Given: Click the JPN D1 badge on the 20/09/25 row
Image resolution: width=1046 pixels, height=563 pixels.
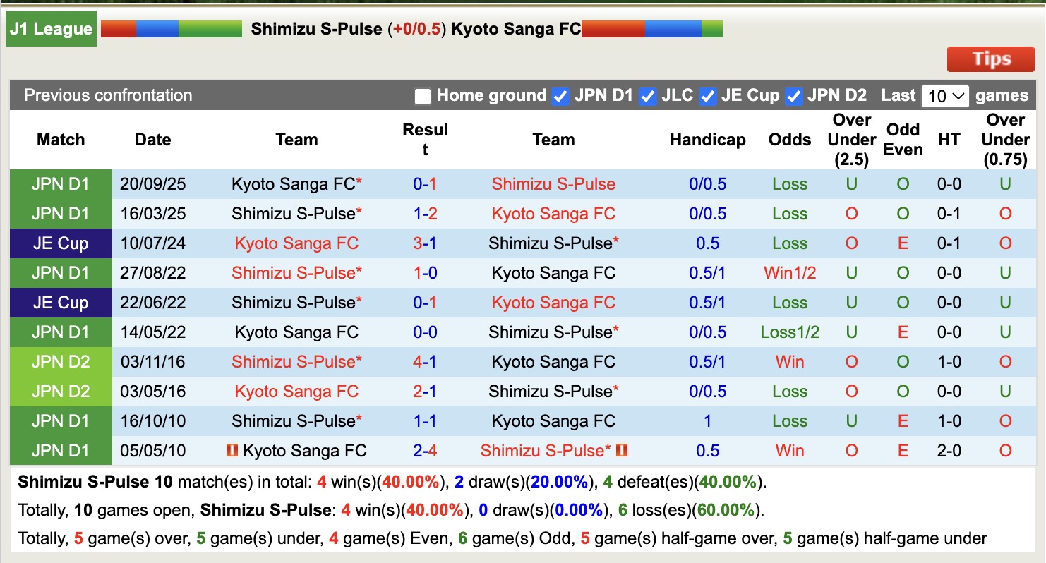Looking at the screenshot, I should click(x=61, y=184).
